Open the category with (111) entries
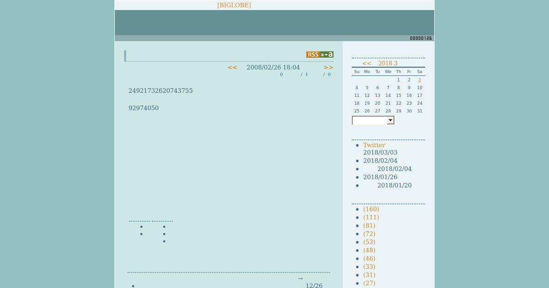 click(371, 217)
